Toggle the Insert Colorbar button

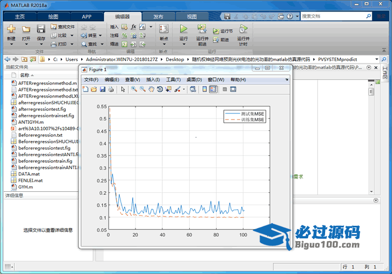tap(204, 89)
